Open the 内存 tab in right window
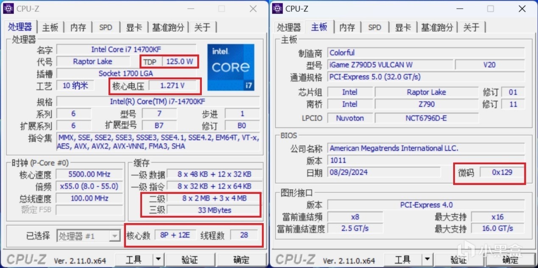The width and height of the screenshot is (538, 268). tap(347, 28)
